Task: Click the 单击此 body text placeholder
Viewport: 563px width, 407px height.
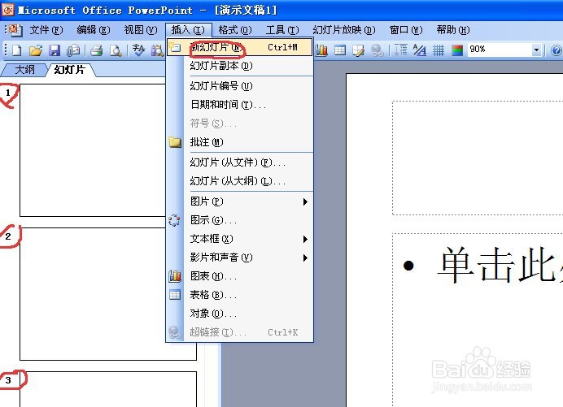Action: click(478, 320)
